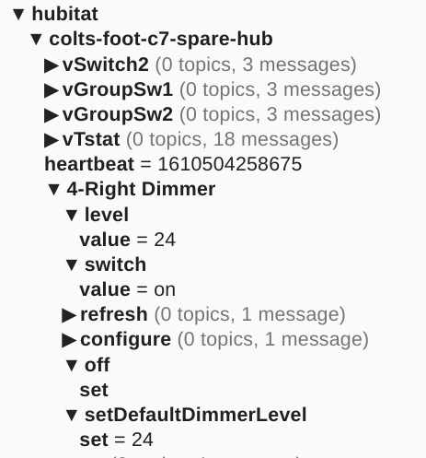Expand the vGroupSw1 topic arrow
The image size is (426, 458).
52,90
